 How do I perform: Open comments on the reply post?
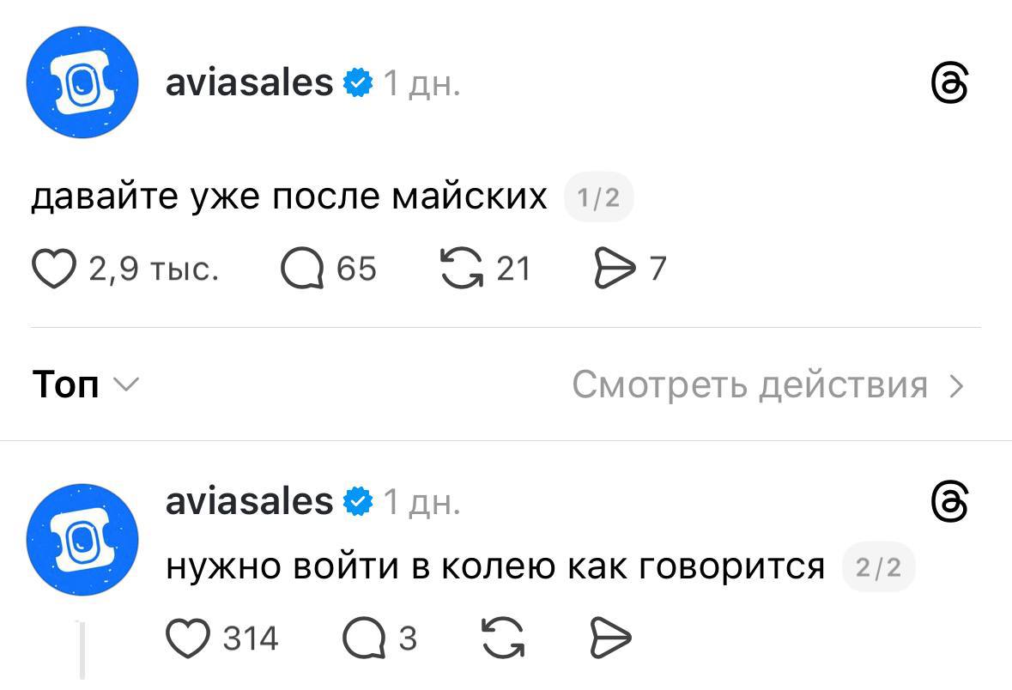(x=365, y=638)
